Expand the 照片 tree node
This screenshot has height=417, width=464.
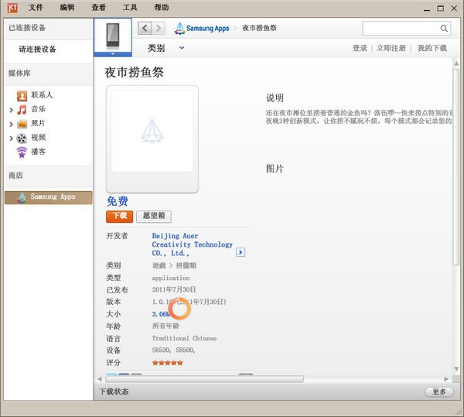point(11,124)
